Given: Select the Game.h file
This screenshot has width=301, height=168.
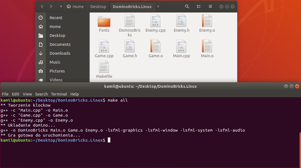Looking at the screenshot, I should click(130, 49).
